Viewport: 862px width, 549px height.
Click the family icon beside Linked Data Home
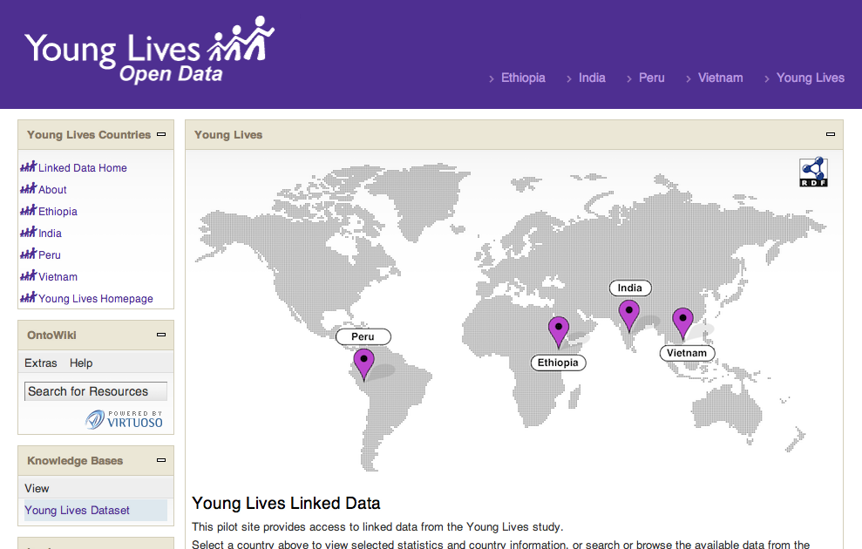[x=29, y=166]
